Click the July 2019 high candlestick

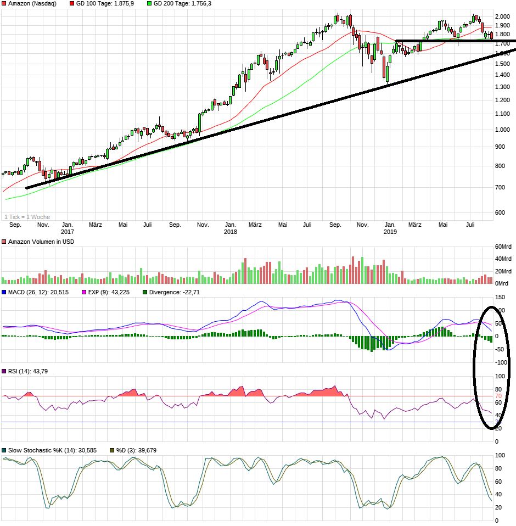(473, 18)
